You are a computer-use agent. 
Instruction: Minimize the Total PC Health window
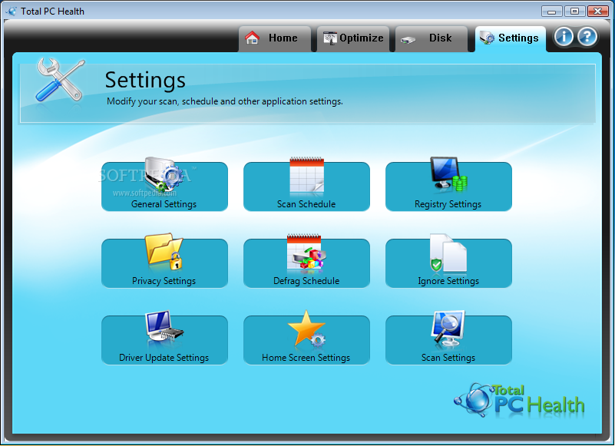[551, 12]
